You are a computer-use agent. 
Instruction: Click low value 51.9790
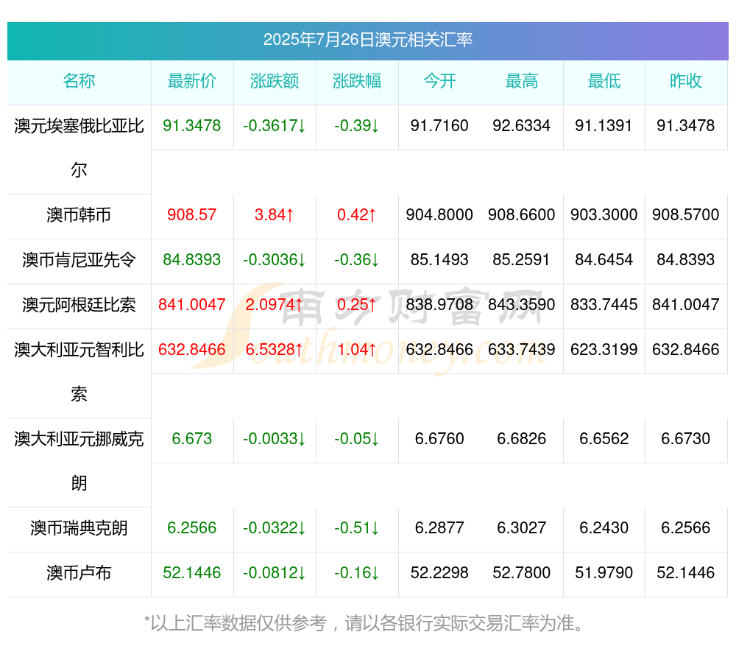pyautogui.click(x=604, y=573)
